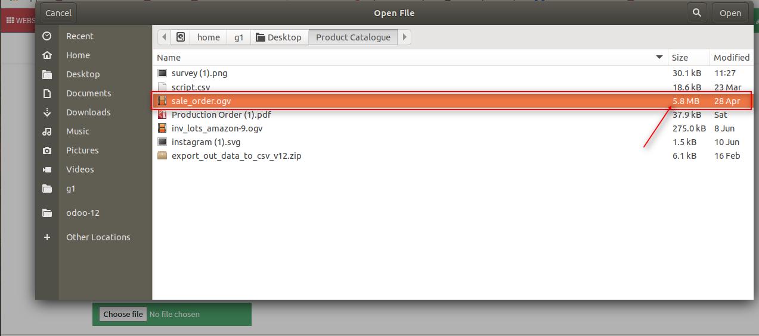Screen dimensions: 759x336
Task: Open the Videos sidebar location
Action: point(80,169)
